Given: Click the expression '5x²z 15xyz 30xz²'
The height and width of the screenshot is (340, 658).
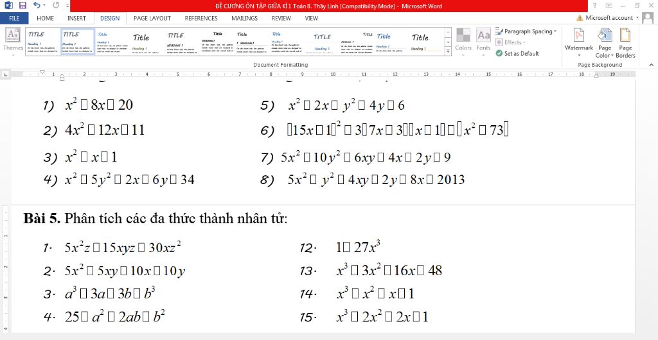Looking at the screenshot, I should [x=123, y=248].
